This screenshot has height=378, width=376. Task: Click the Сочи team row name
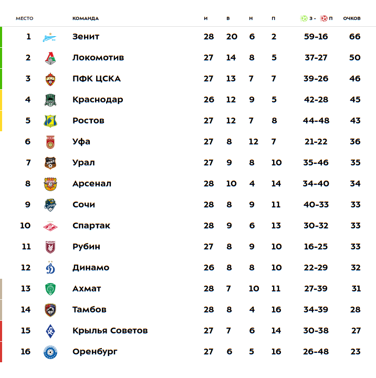(x=83, y=205)
